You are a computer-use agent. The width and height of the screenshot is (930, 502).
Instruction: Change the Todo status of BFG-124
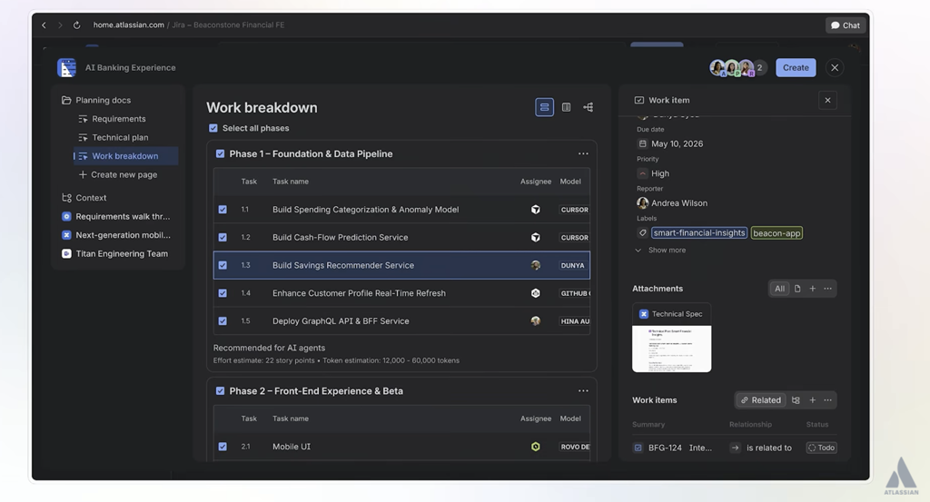[821, 448]
